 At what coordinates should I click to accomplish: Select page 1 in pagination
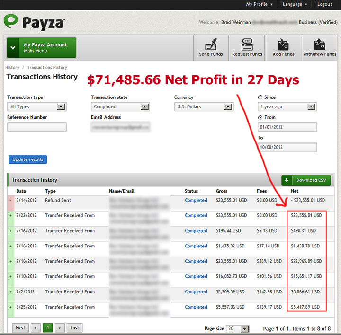[48, 327]
